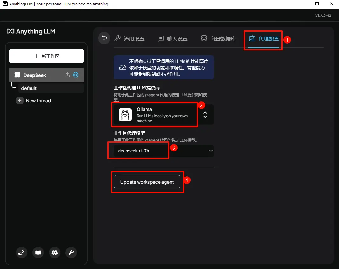339x269 pixels.
Task: Click Update workspace agent button
Action: click(147, 182)
